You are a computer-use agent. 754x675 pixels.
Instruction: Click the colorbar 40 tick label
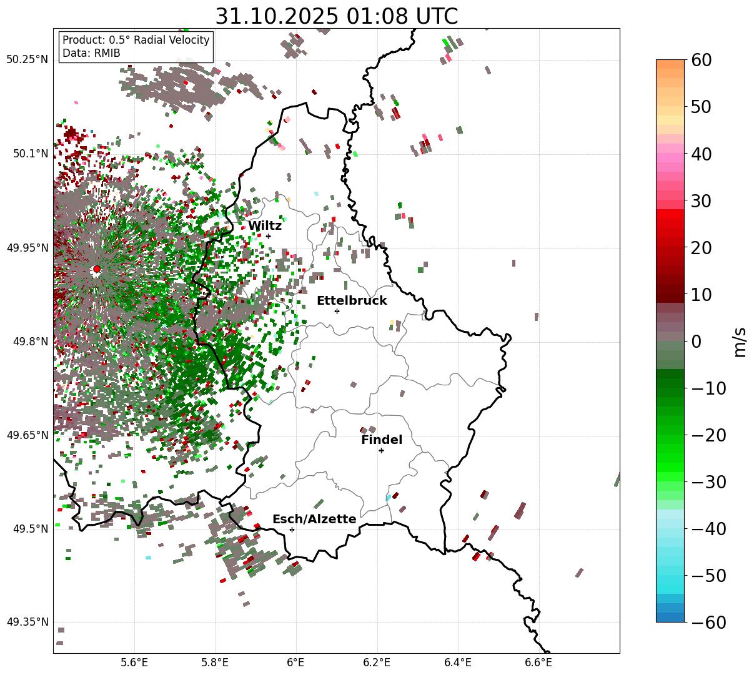701,154
